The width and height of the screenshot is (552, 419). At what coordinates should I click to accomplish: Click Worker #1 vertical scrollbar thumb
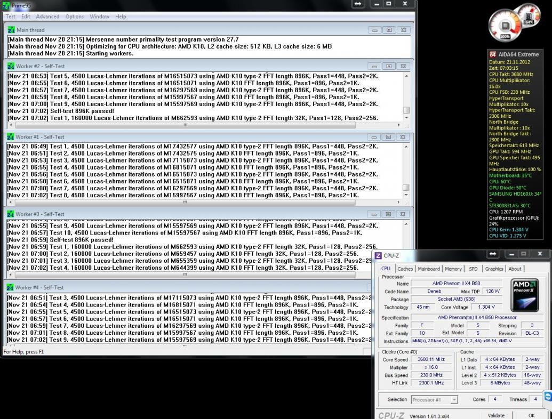click(x=406, y=188)
